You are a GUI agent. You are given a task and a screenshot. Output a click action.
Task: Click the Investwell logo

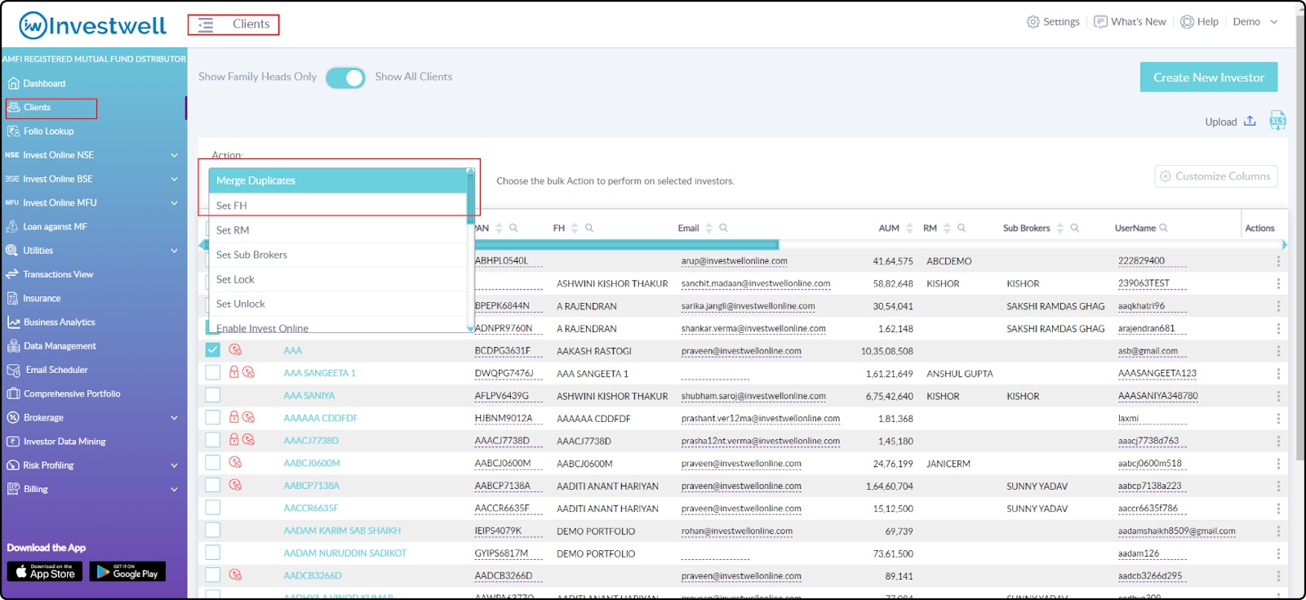coord(93,25)
